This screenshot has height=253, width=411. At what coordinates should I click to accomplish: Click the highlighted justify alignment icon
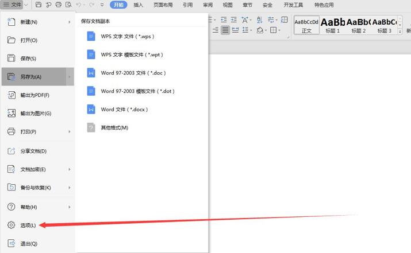pyautogui.click(x=225, y=30)
